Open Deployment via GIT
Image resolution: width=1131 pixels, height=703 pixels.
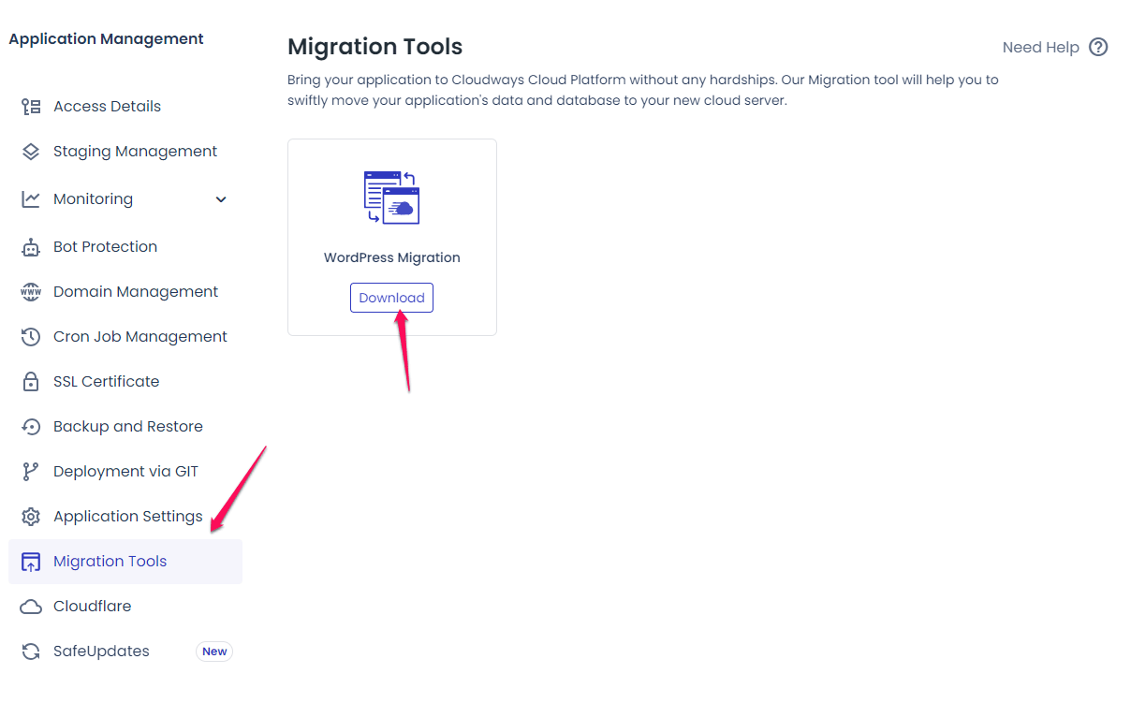125,472
